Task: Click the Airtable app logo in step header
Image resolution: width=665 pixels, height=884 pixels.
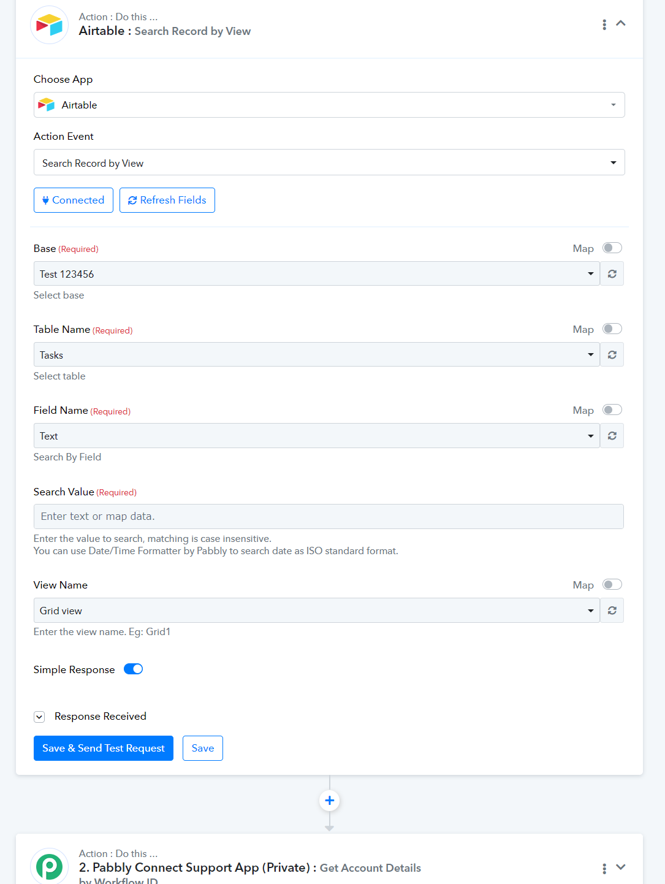Action: tap(49, 25)
